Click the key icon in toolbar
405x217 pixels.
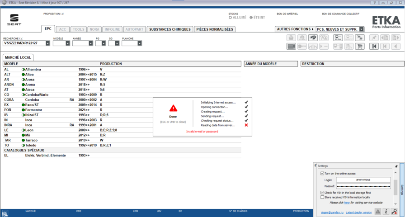coord(302,46)
